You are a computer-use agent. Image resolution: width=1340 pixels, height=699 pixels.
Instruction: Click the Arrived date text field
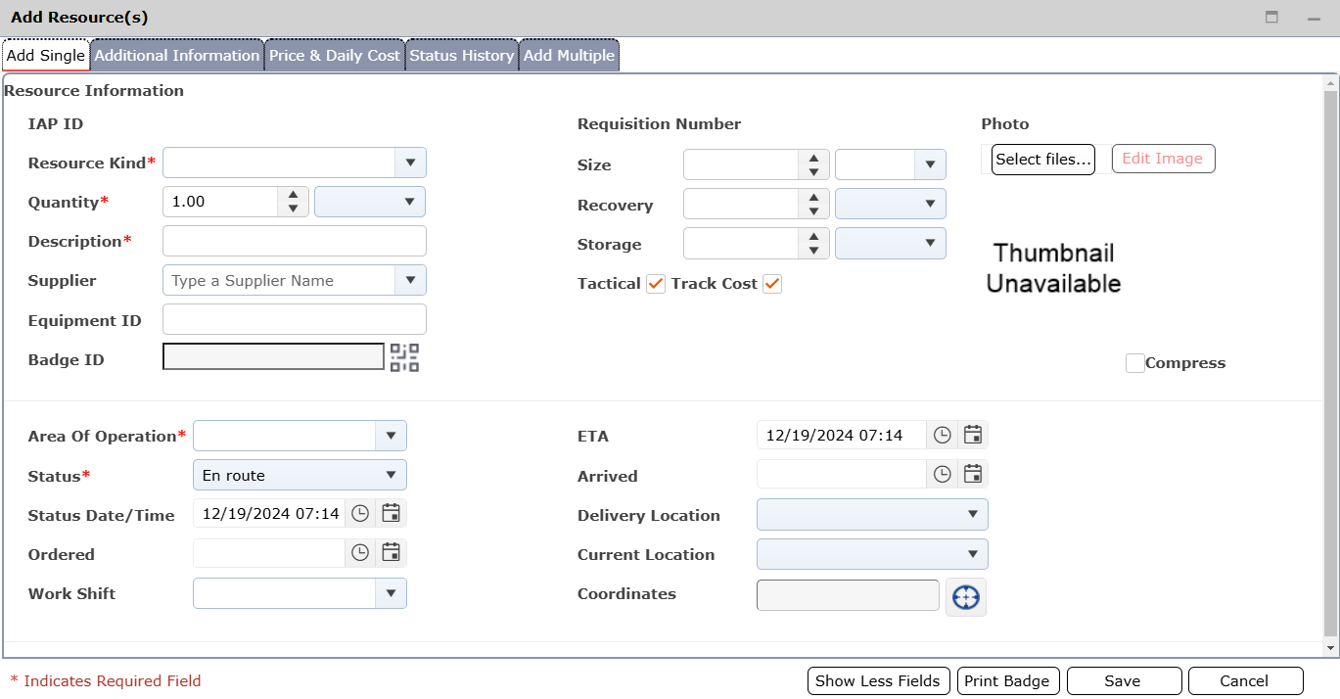tap(842, 474)
